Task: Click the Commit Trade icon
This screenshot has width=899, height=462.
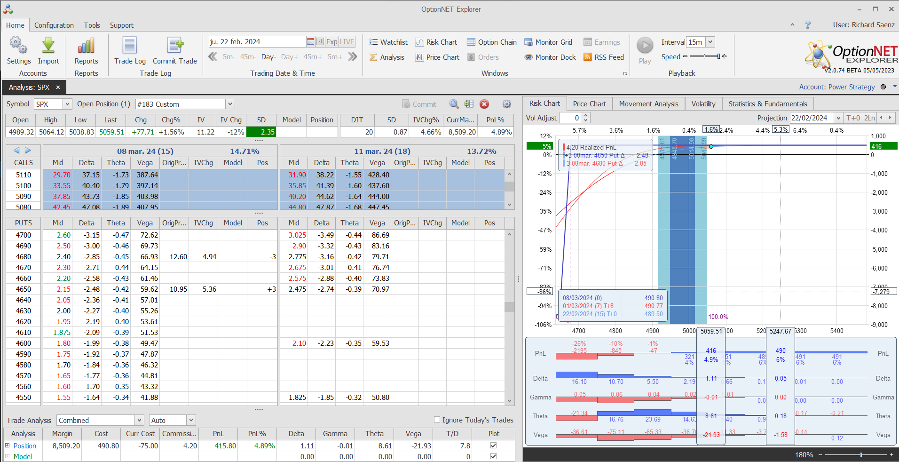Action: tap(175, 46)
